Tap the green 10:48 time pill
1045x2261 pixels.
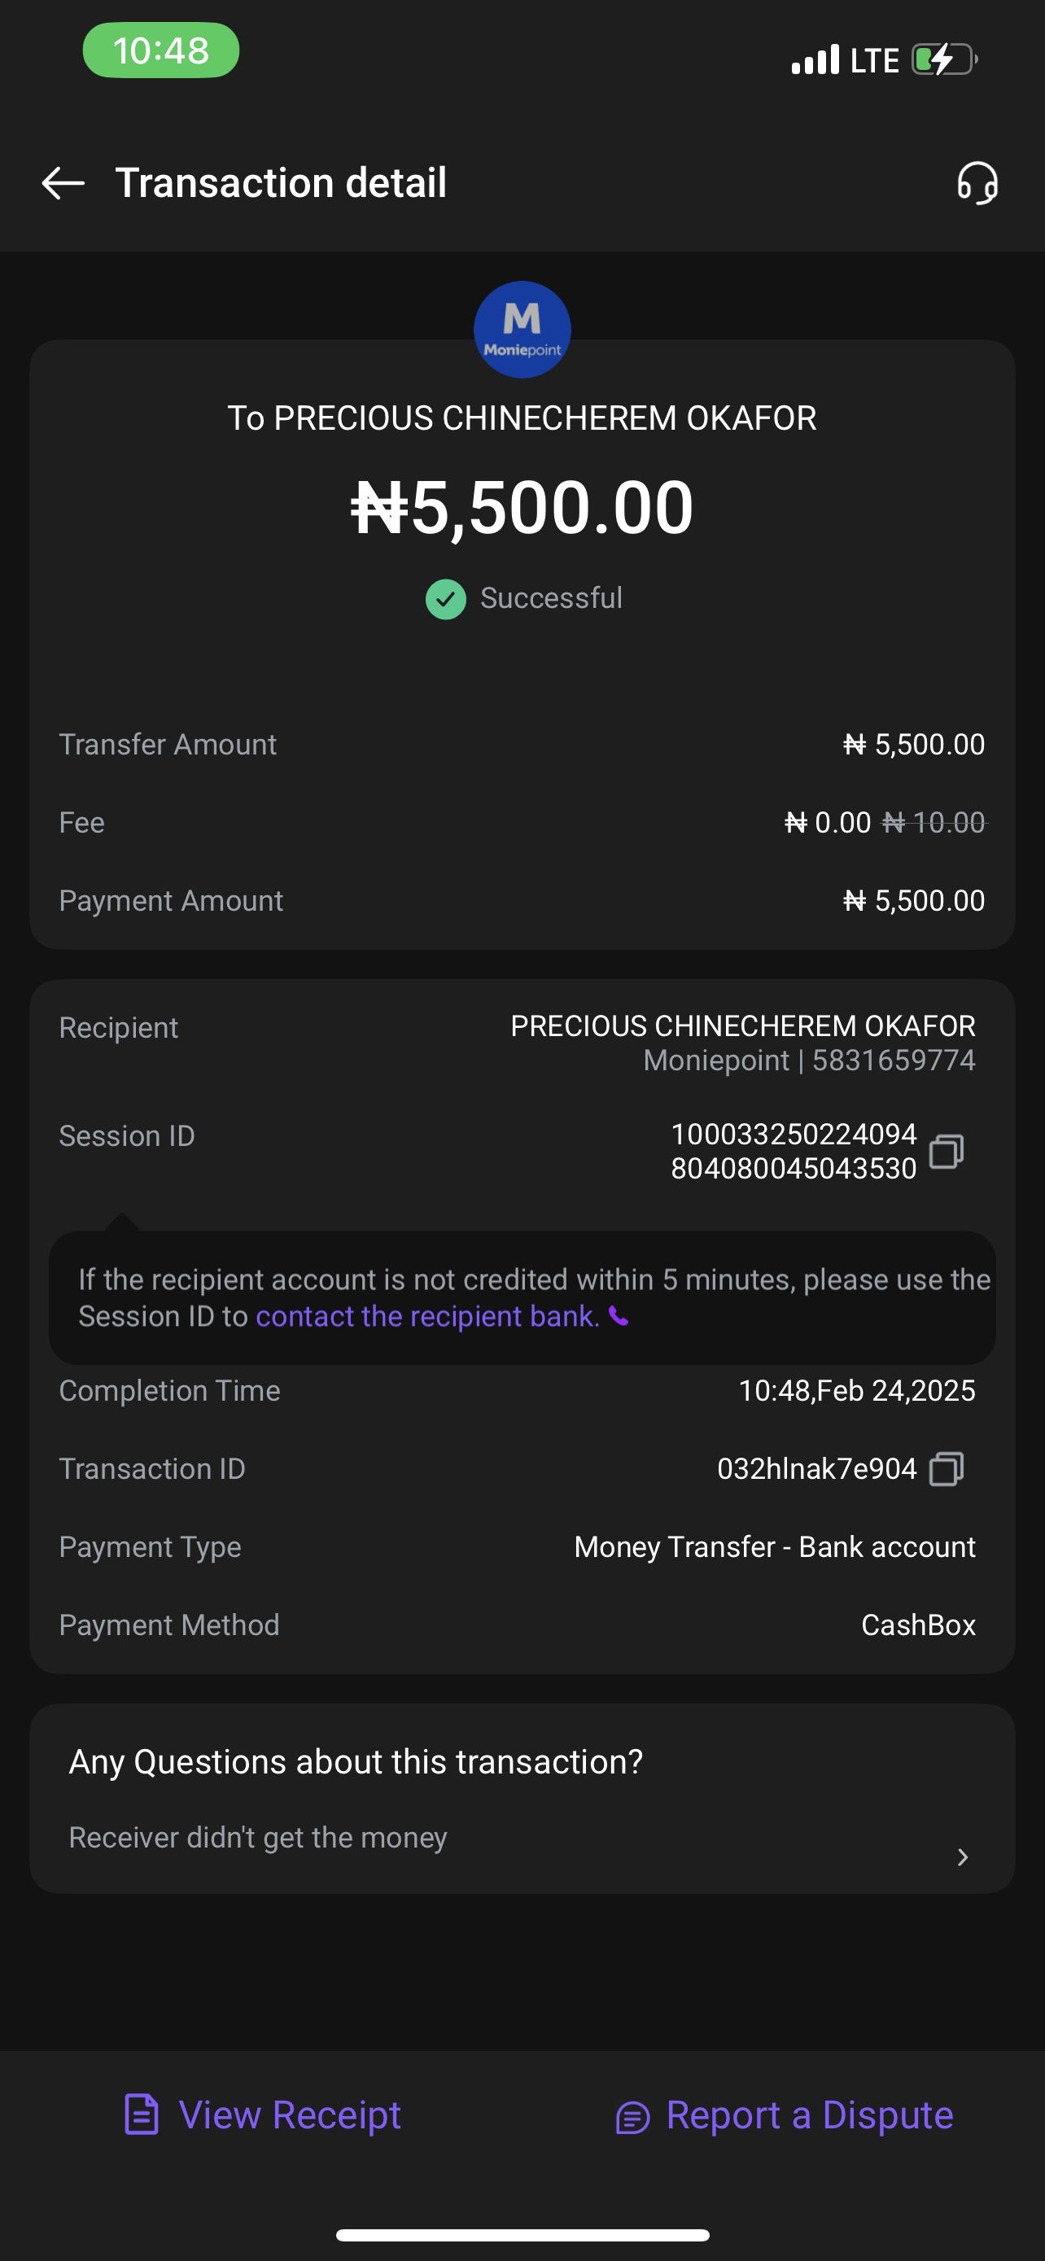pyautogui.click(x=160, y=51)
